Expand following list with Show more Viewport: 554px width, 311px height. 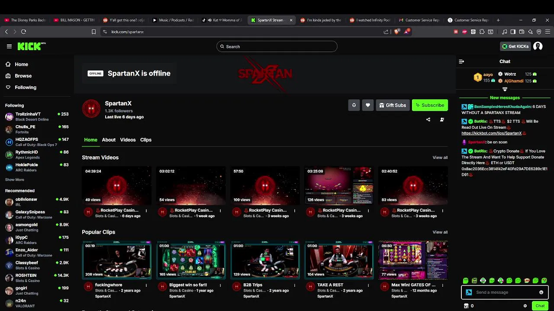(x=15, y=180)
